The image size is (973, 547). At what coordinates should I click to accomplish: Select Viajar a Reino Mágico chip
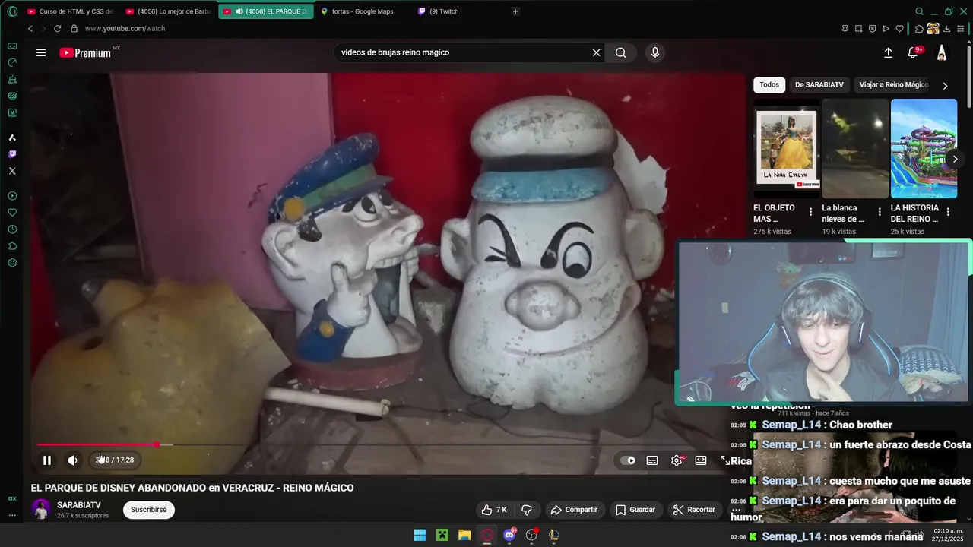pyautogui.click(x=894, y=85)
